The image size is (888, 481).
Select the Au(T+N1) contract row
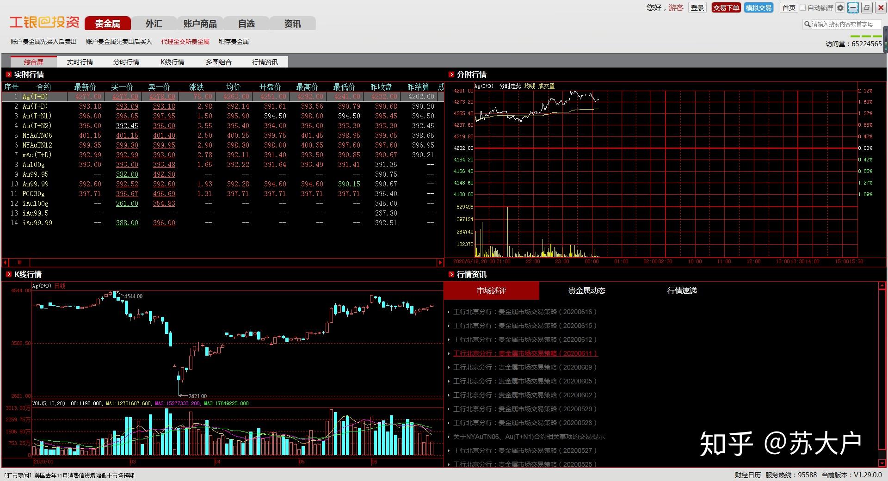(x=223, y=116)
